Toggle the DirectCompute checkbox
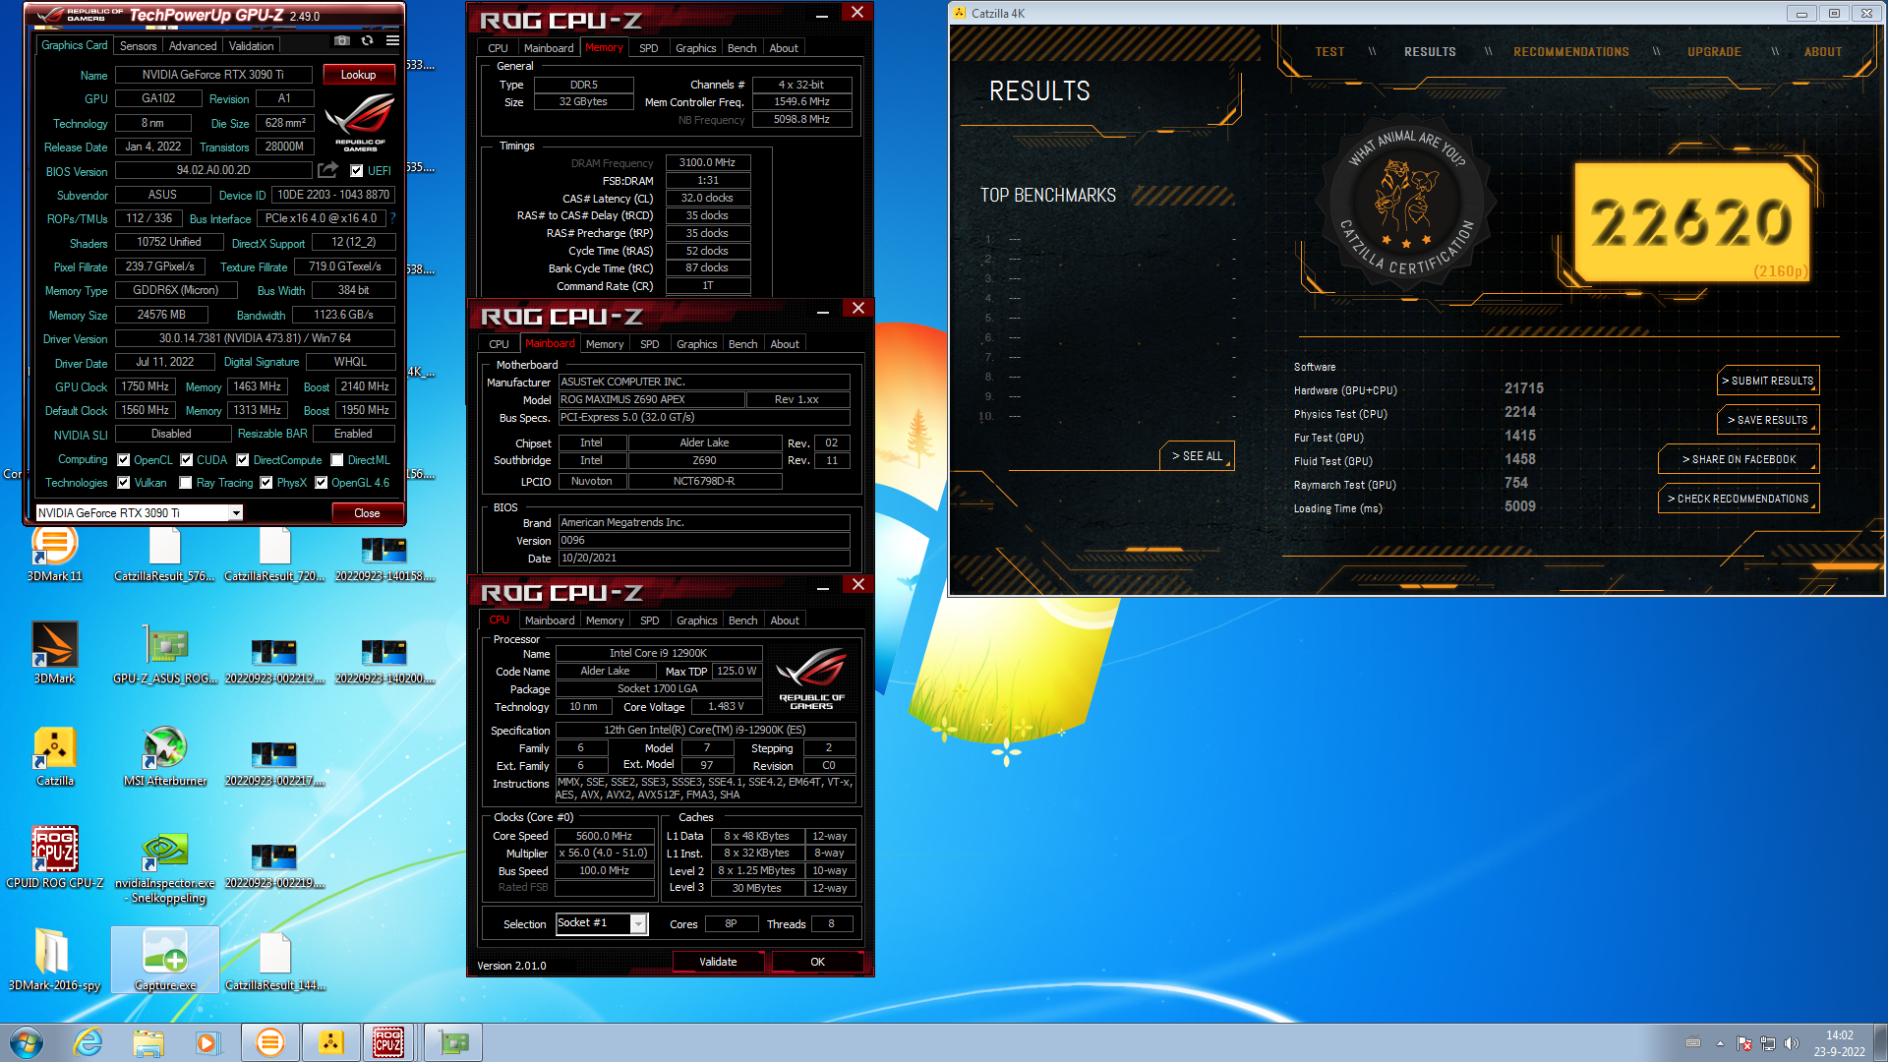This screenshot has width=1888, height=1062. click(244, 460)
